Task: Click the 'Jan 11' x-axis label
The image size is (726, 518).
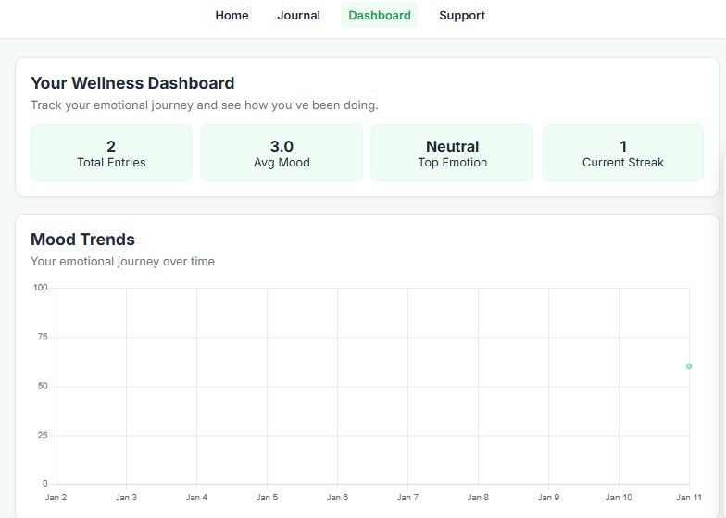Action: coord(689,498)
